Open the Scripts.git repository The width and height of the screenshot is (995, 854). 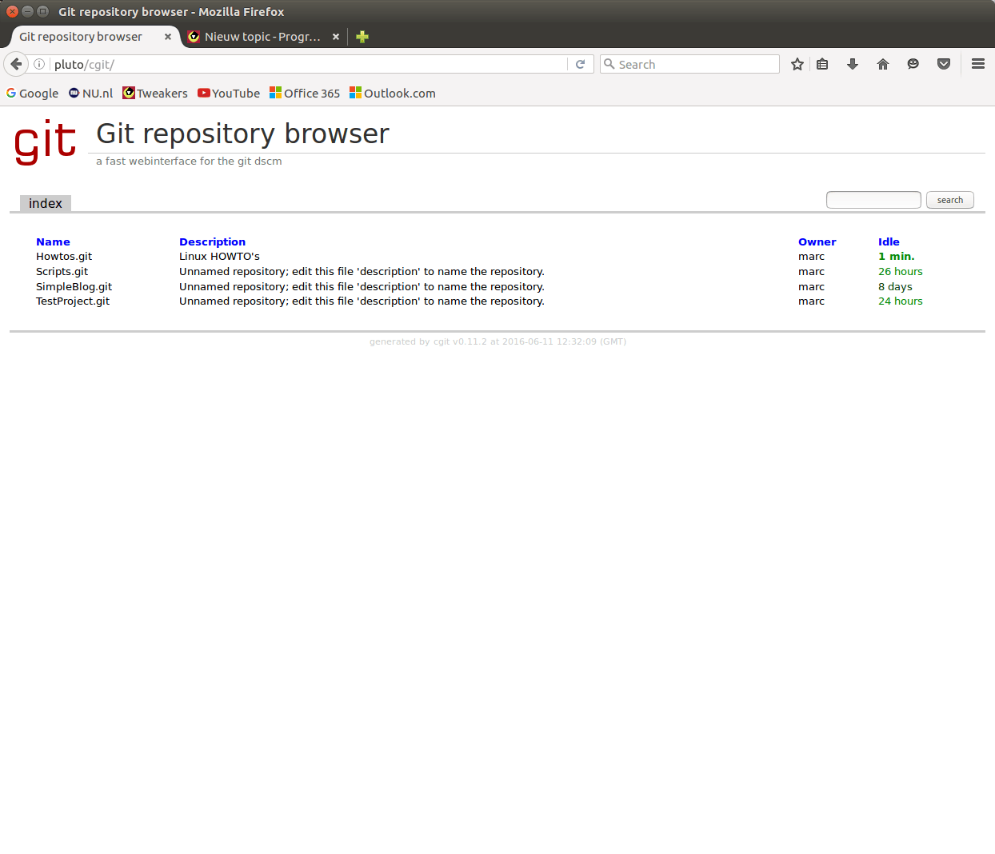tap(62, 272)
